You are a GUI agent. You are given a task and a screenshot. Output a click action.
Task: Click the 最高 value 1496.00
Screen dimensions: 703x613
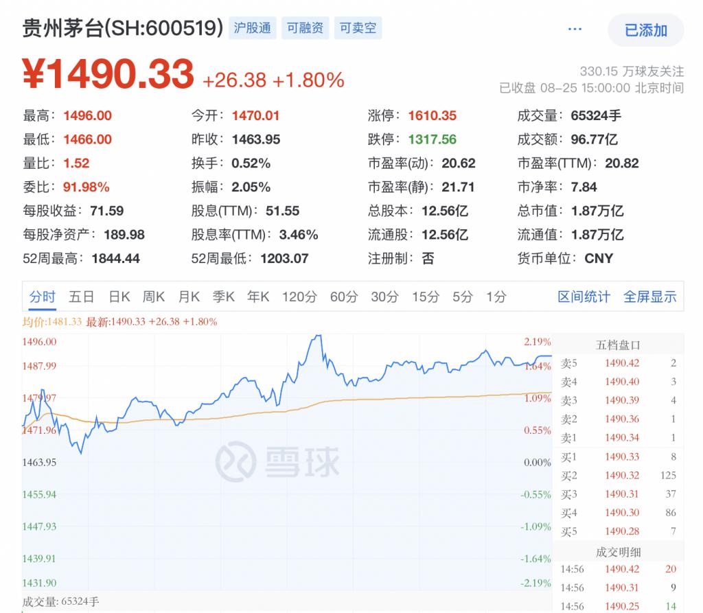point(87,116)
